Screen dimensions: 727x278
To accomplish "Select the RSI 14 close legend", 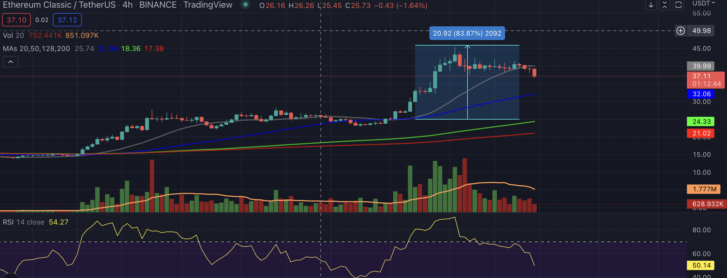I will coord(23,222).
